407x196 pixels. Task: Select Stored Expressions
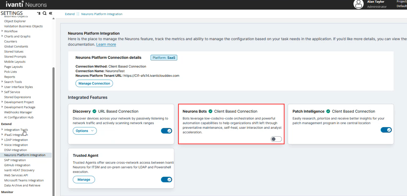(17, 97)
